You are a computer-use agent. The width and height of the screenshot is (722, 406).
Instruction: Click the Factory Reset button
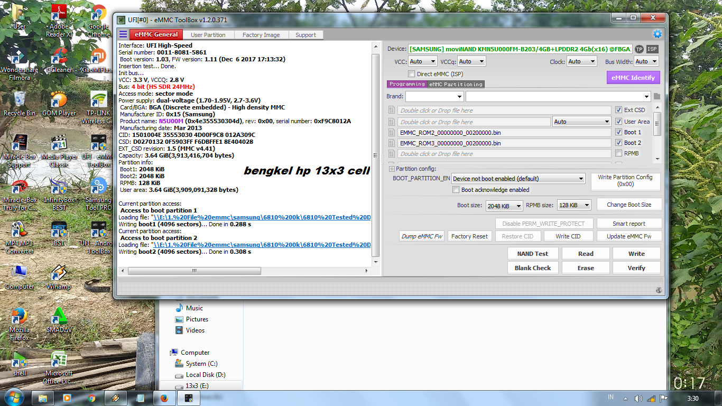[x=469, y=236]
